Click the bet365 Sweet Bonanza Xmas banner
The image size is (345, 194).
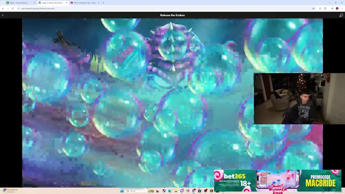coord(278,181)
